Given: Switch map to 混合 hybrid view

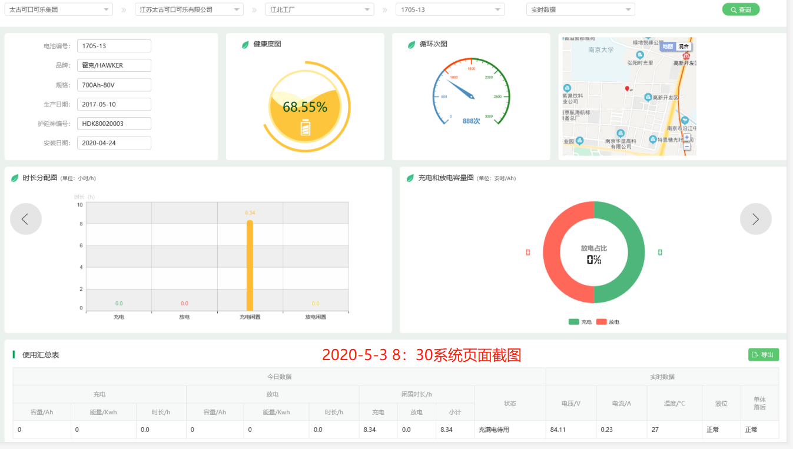Looking at the screenshot, I should pyautogui.click(x=683, y=46).
